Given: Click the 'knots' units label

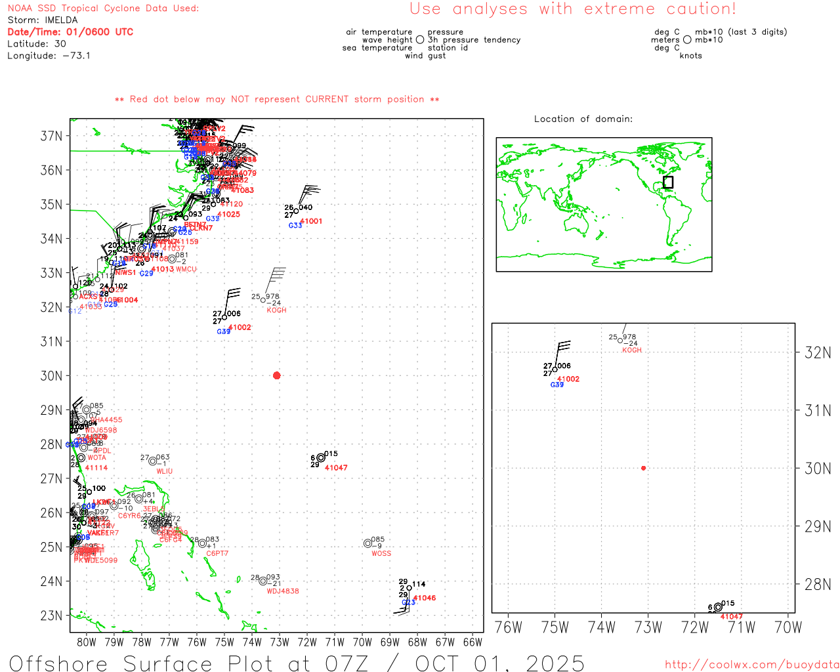Looking at the screenshot, I should (691, 56).
